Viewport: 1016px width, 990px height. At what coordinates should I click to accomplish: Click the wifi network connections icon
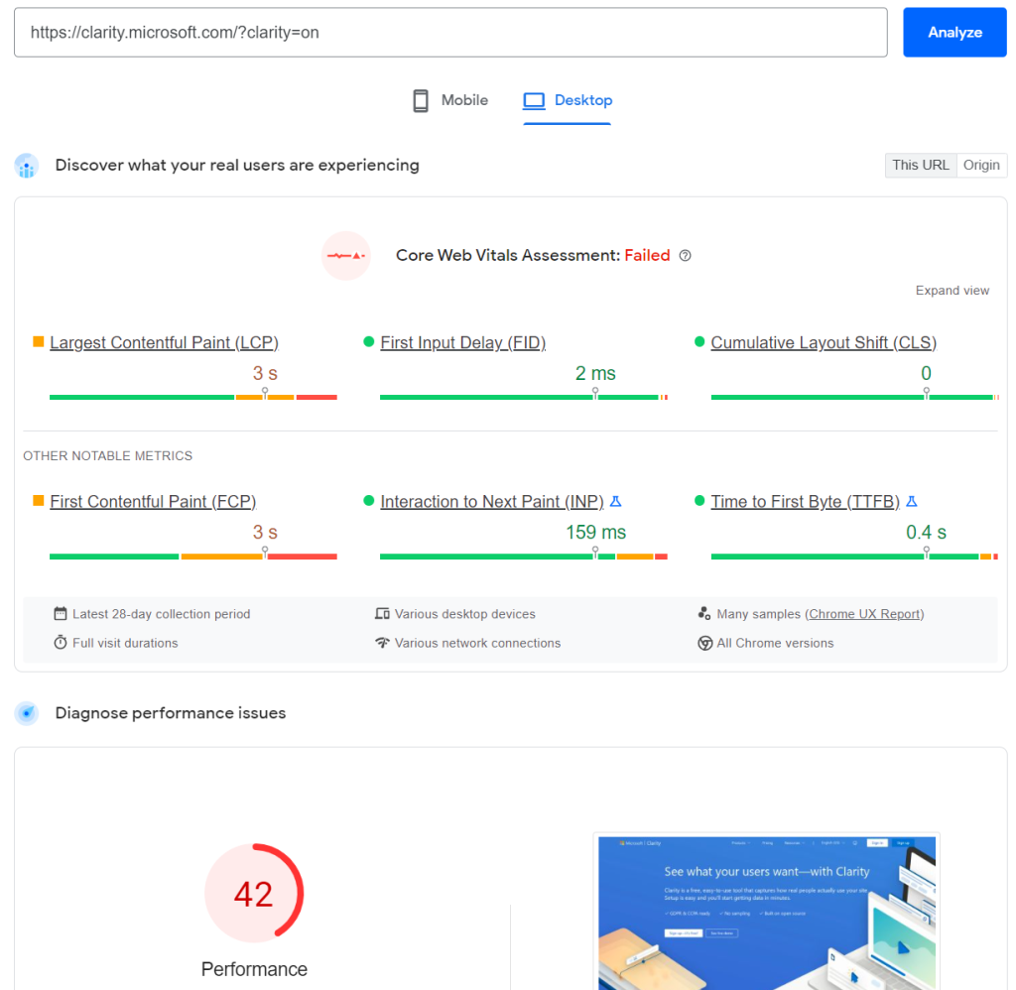382,642
